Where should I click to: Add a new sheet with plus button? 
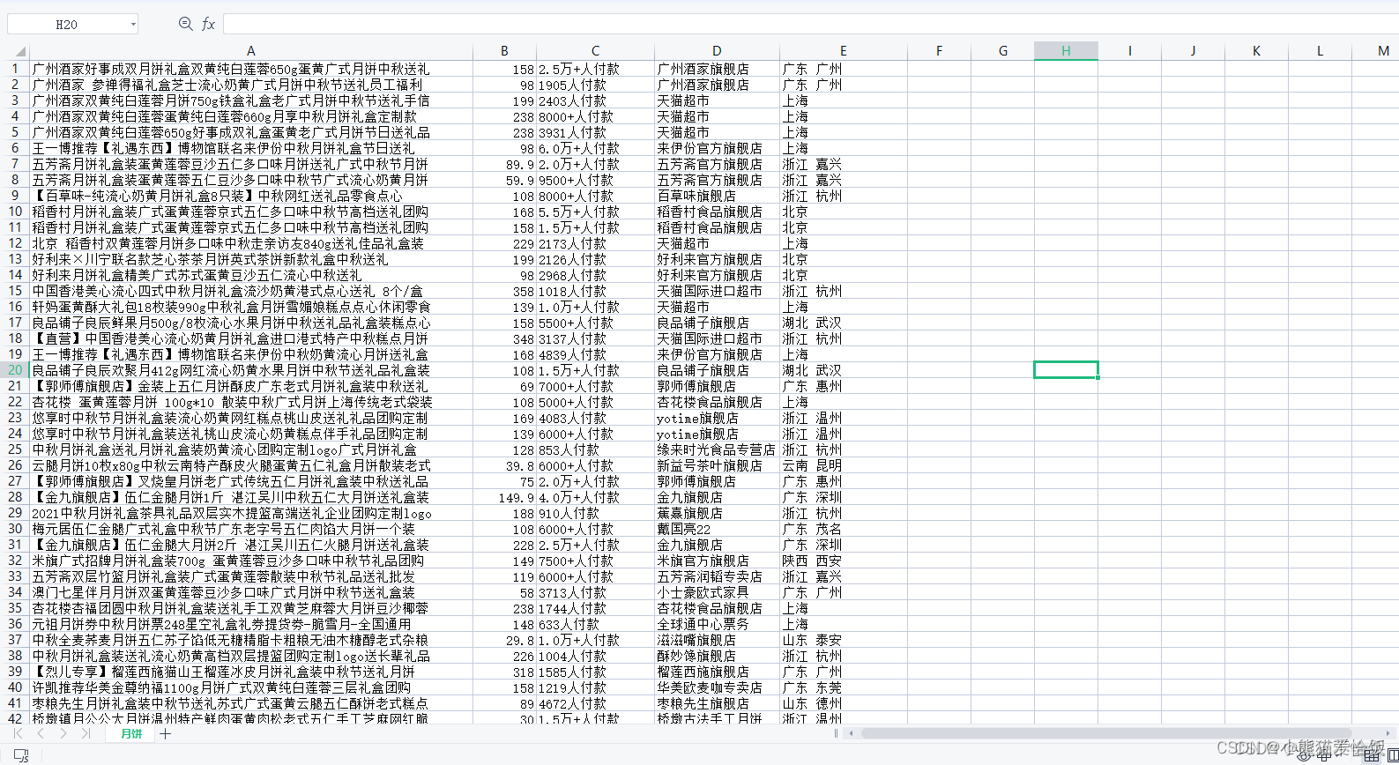(x=166, y=733)
